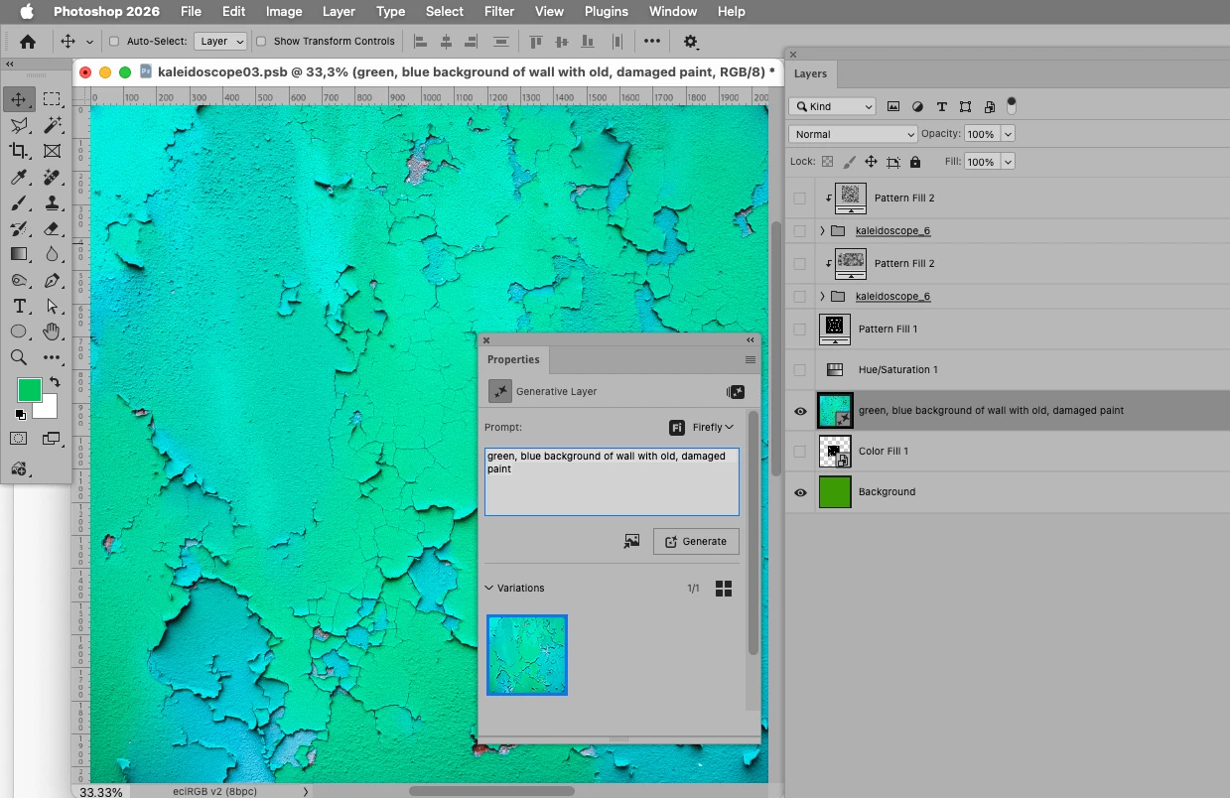Select the Magic Wand tool
The width and height of the screenshot is (1230, 798).
tap(52, 125)
